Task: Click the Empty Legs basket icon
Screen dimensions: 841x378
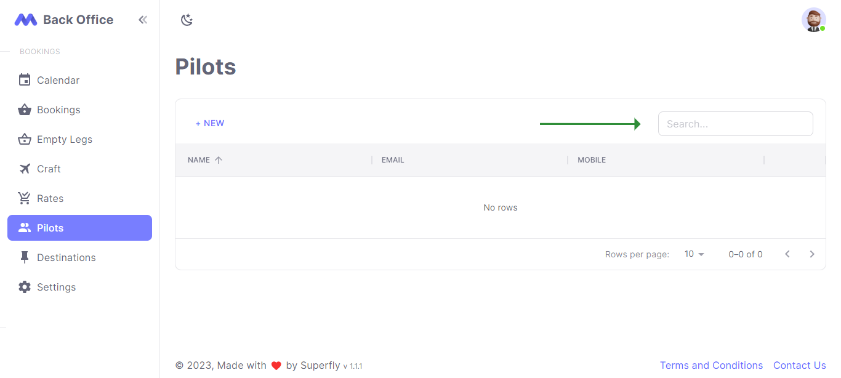Action: pyautogui.click(x=25, y=139)
